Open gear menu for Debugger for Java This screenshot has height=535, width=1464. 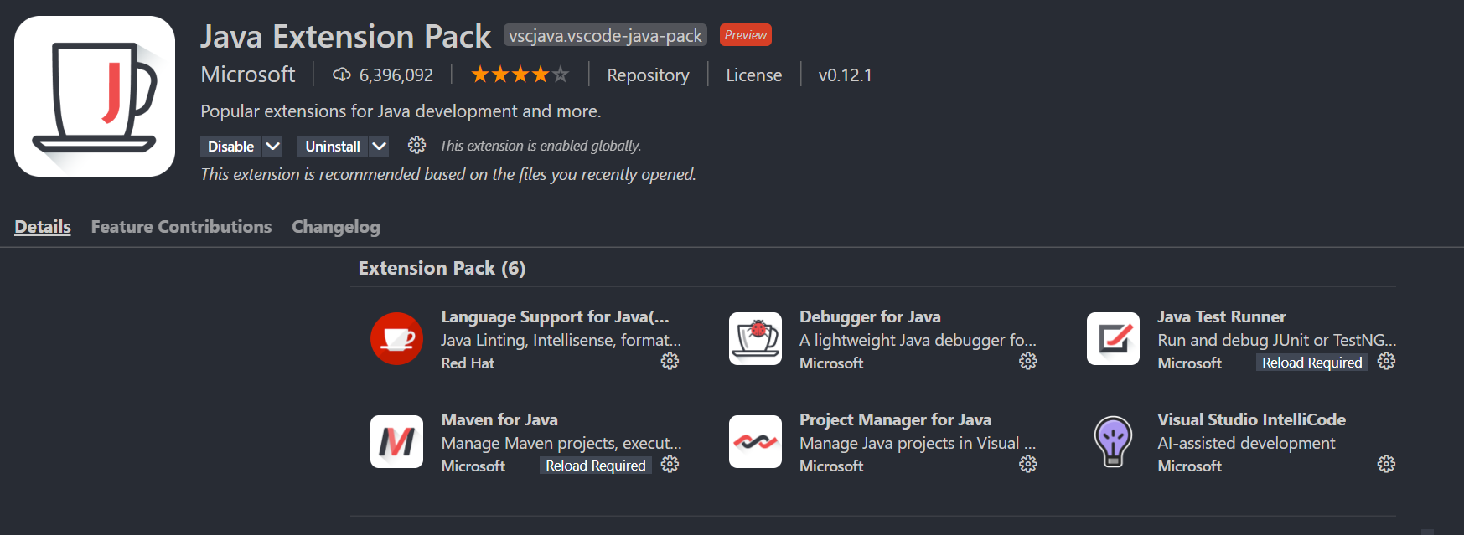pyautogui.click(x=1028, y=361)
